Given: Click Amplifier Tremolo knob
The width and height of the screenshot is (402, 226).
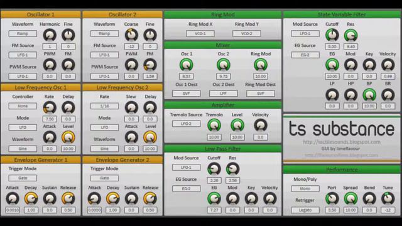Looking at the screenshot, I should (x=214, y=126).
